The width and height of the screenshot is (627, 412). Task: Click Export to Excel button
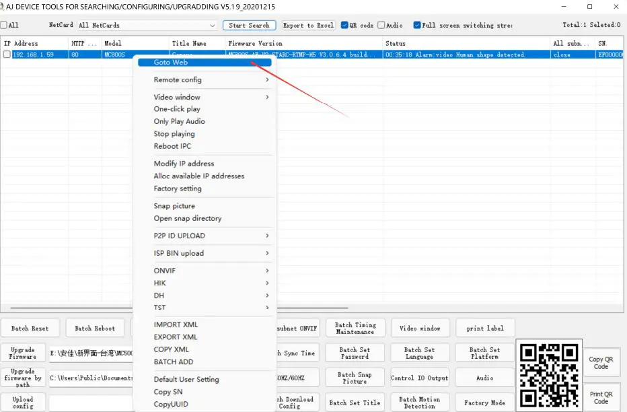coord(308,25)
